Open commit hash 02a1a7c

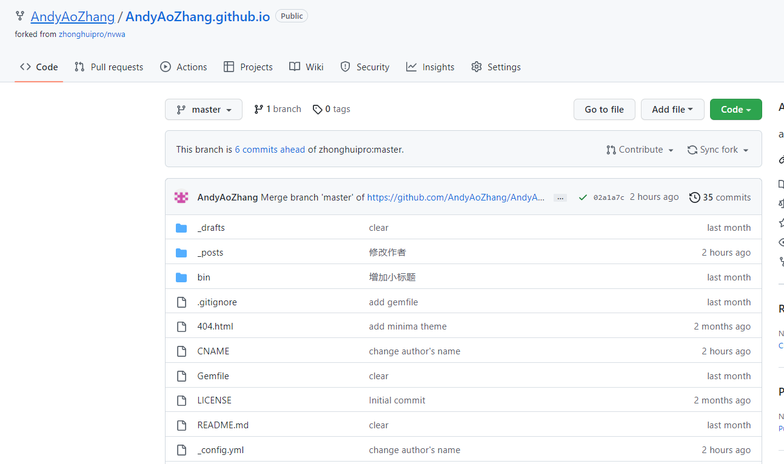pos(609,197)
